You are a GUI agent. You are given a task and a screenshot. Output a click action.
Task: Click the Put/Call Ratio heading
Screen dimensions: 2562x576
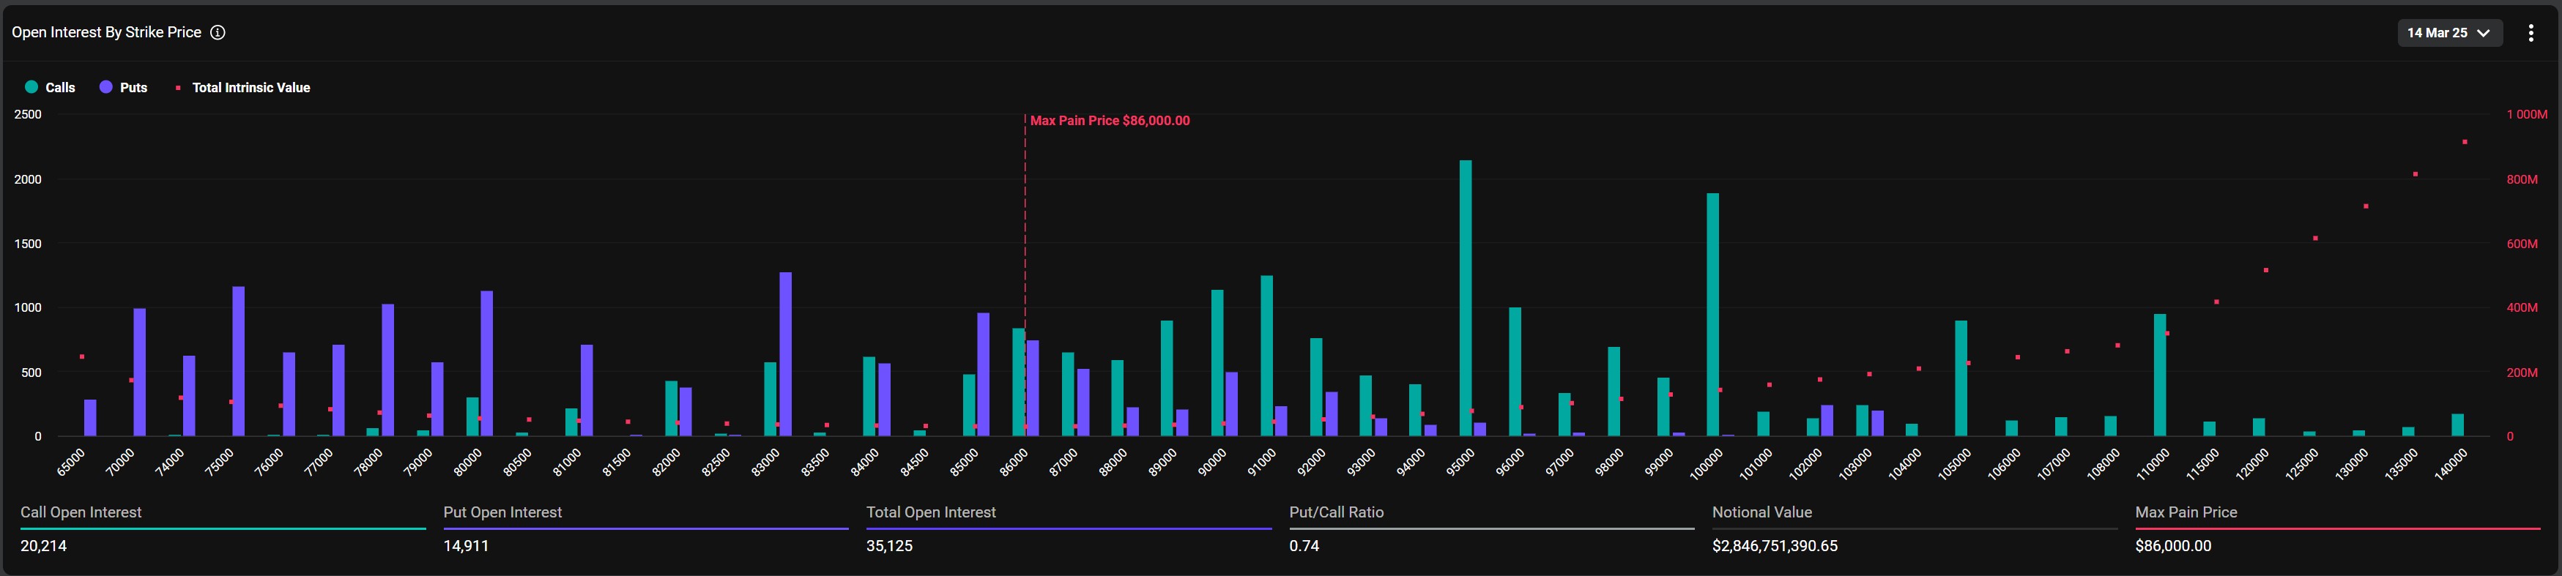click(x=1336, y=512)
